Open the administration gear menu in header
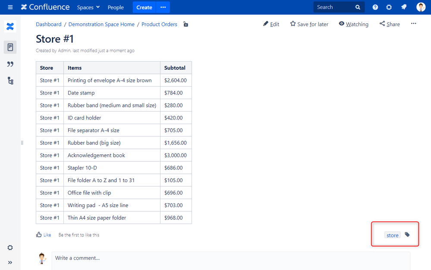This screenshot has width=431, height=270. tap(389, 7)
